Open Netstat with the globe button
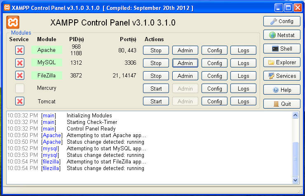 point(282,35)
